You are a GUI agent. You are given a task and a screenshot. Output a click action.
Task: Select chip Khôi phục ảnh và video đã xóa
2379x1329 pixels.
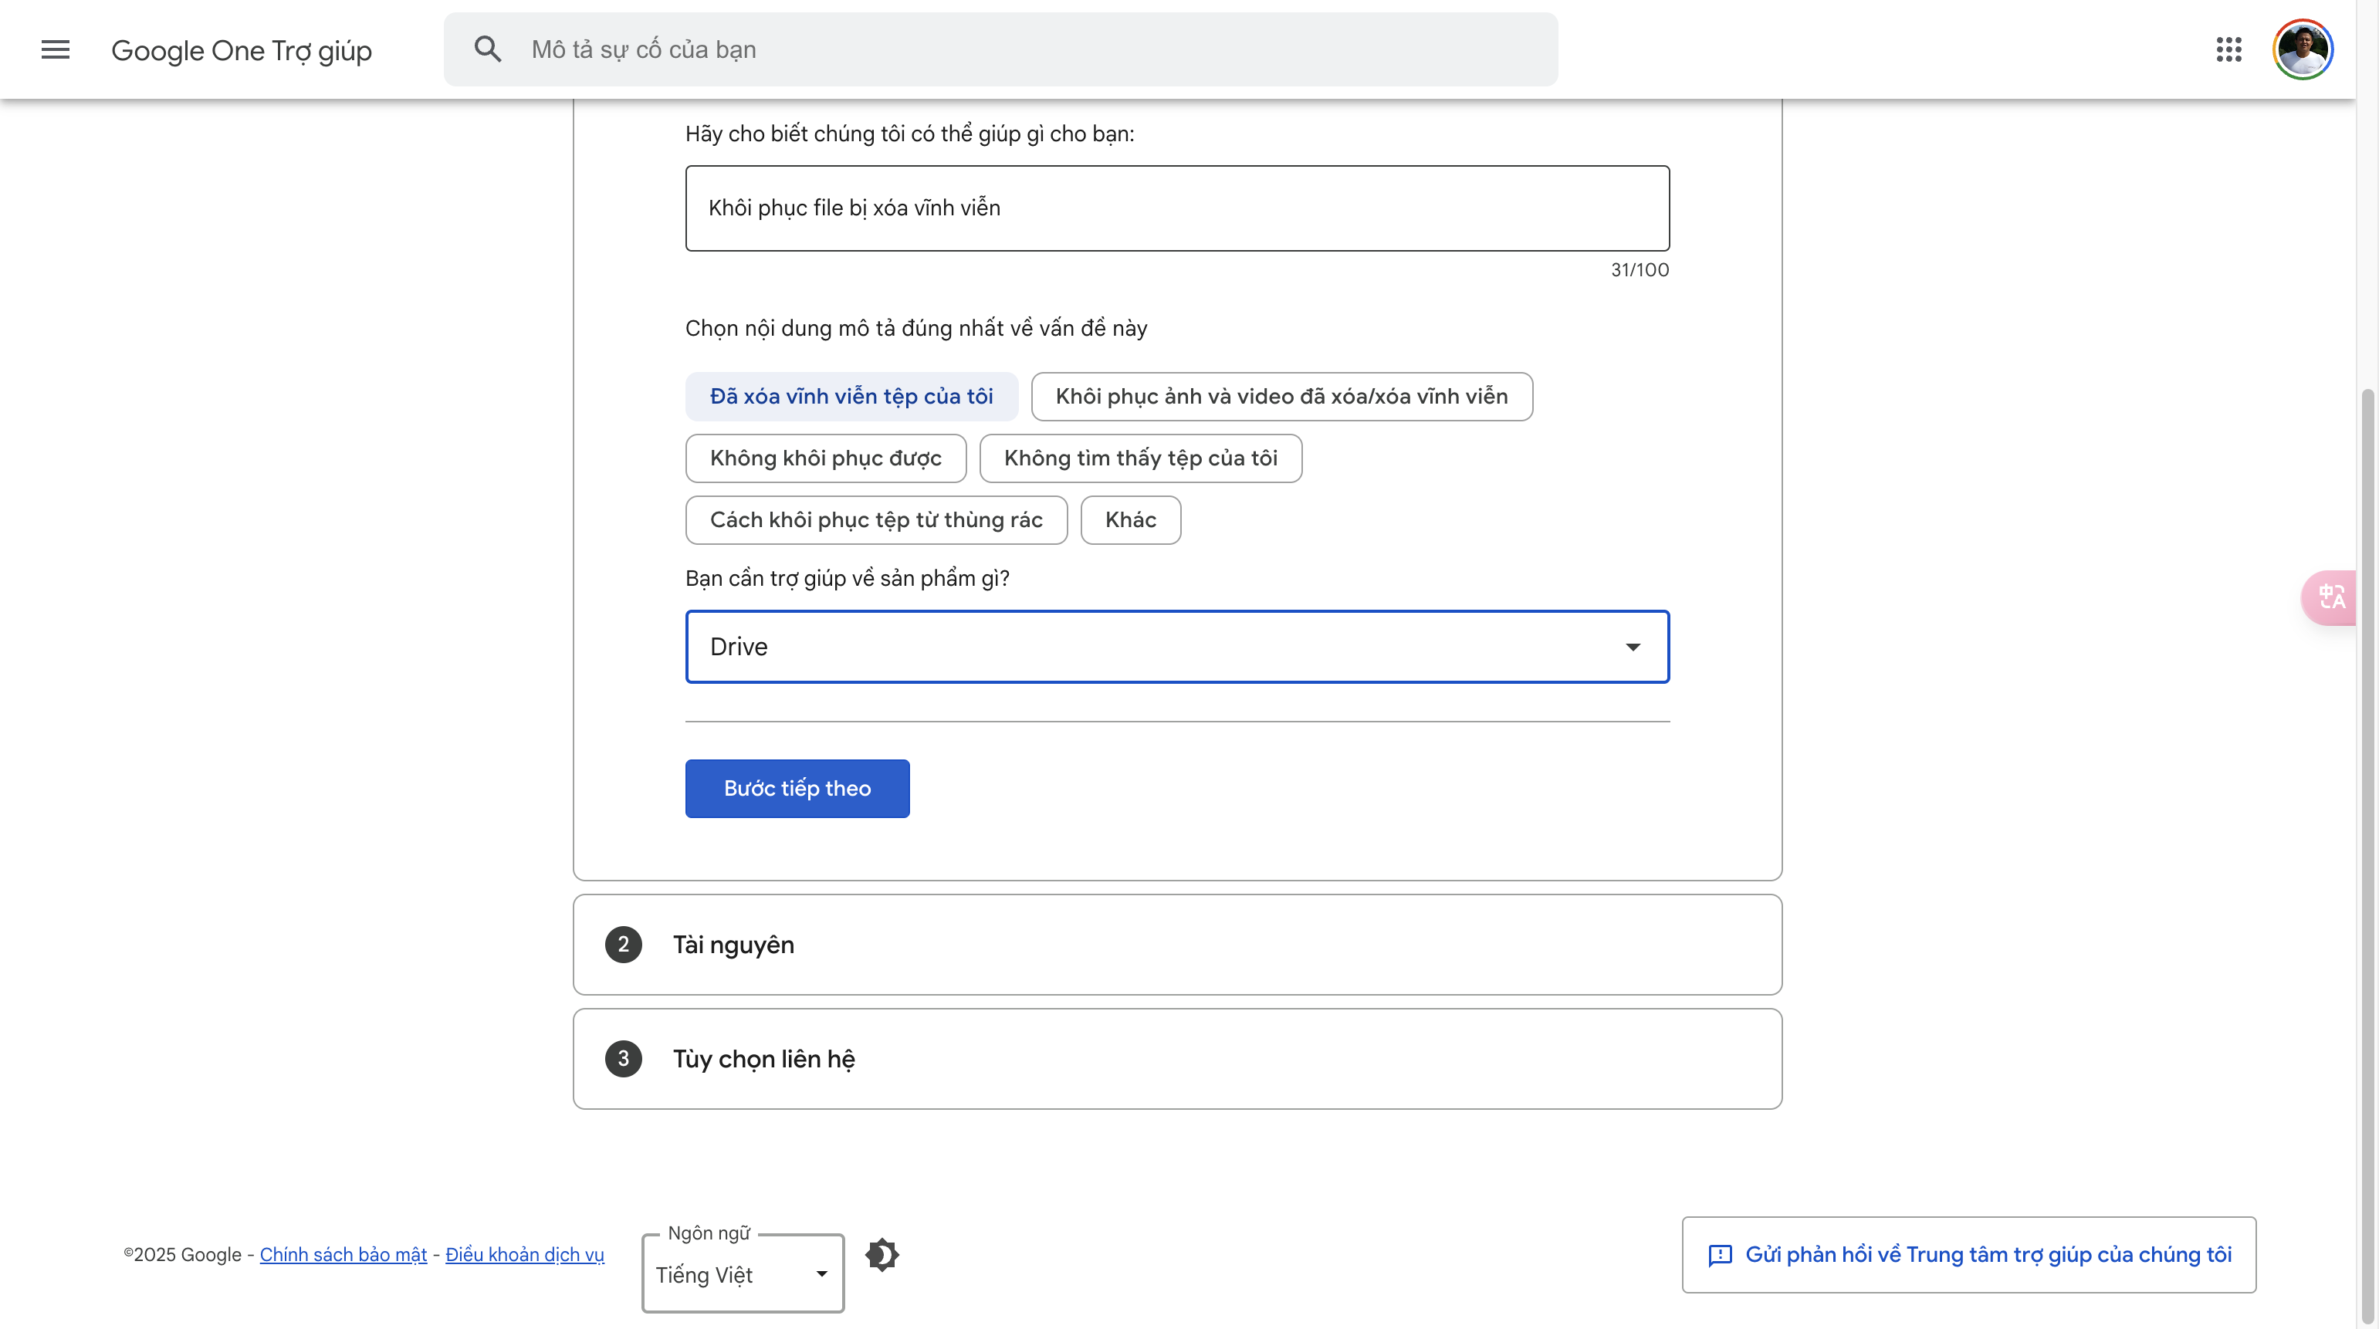1281,396
